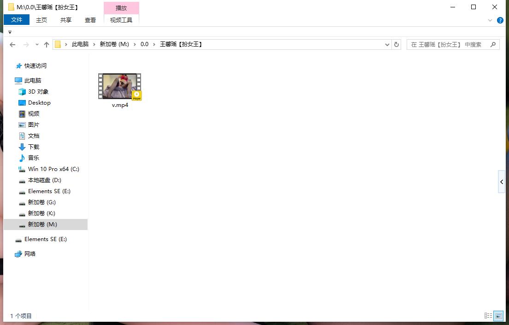Switch to the 查看 ribbon tab
Viewport: 509px width, 325px height.
90,20
